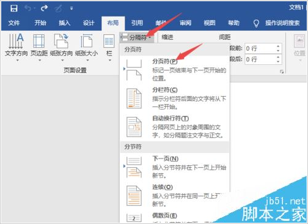Switch to the 插入 tab
The width and height of the screenshot is (308, 224).
tap(64, 23)
